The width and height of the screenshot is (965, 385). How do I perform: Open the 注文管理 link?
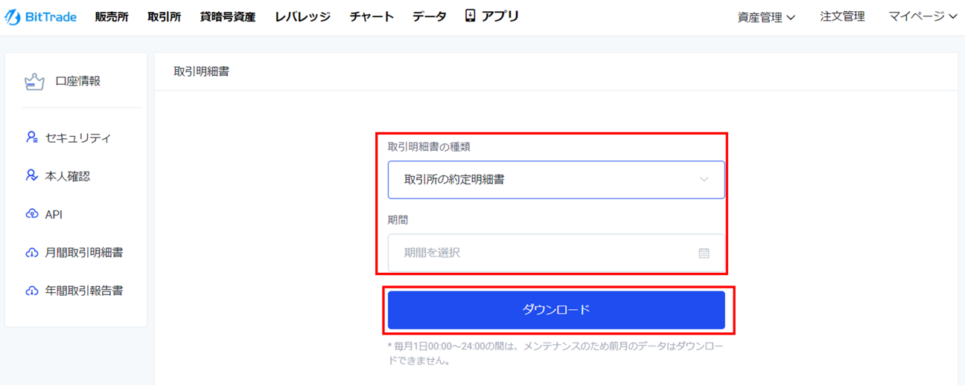pyautogui.click(x=842, y=16)
